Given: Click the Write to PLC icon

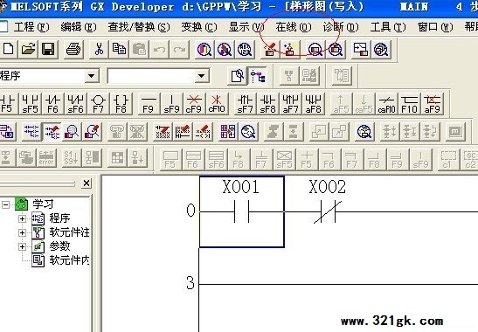Looking at the screenshot, I should [x=270, y=49].
